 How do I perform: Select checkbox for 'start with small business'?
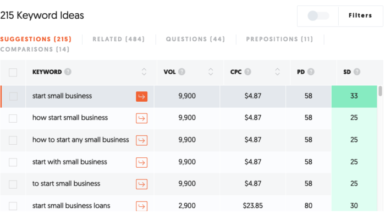tap(13, 162)
